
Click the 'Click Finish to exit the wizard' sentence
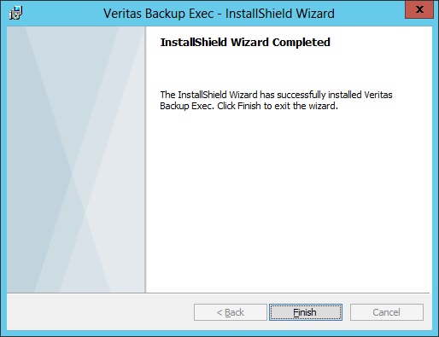pyautogui.click(x=278, y=106)
